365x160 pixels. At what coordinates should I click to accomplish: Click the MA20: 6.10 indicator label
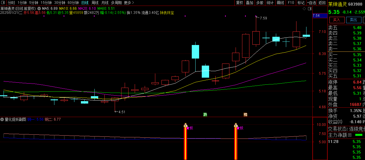coord(87,9)
